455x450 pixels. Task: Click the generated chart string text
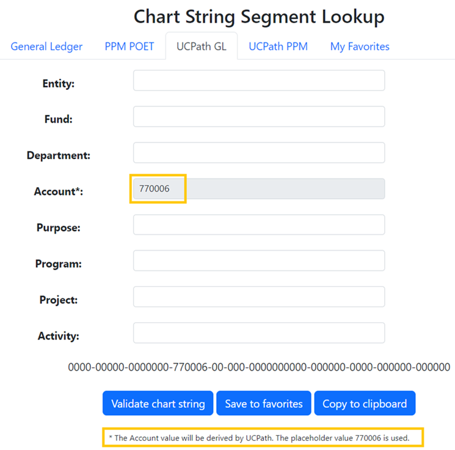[259, 367]
